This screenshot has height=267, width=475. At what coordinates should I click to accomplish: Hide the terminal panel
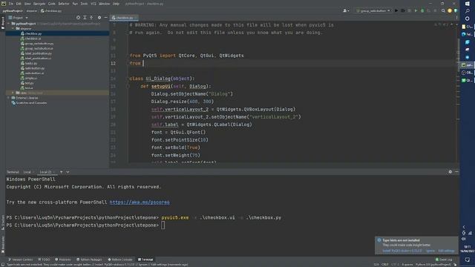(x=456, y=172)
